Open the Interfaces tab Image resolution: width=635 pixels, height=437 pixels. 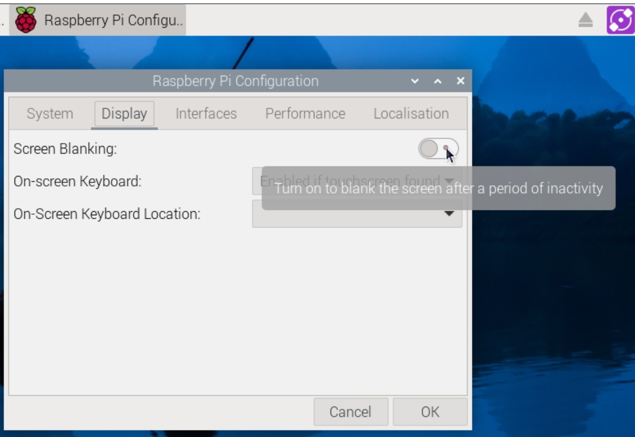coord(206,114)
